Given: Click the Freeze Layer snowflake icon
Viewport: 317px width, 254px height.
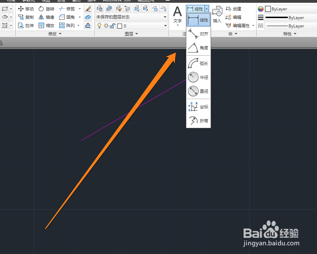Looking at the screenshot, I should point(155,8).
